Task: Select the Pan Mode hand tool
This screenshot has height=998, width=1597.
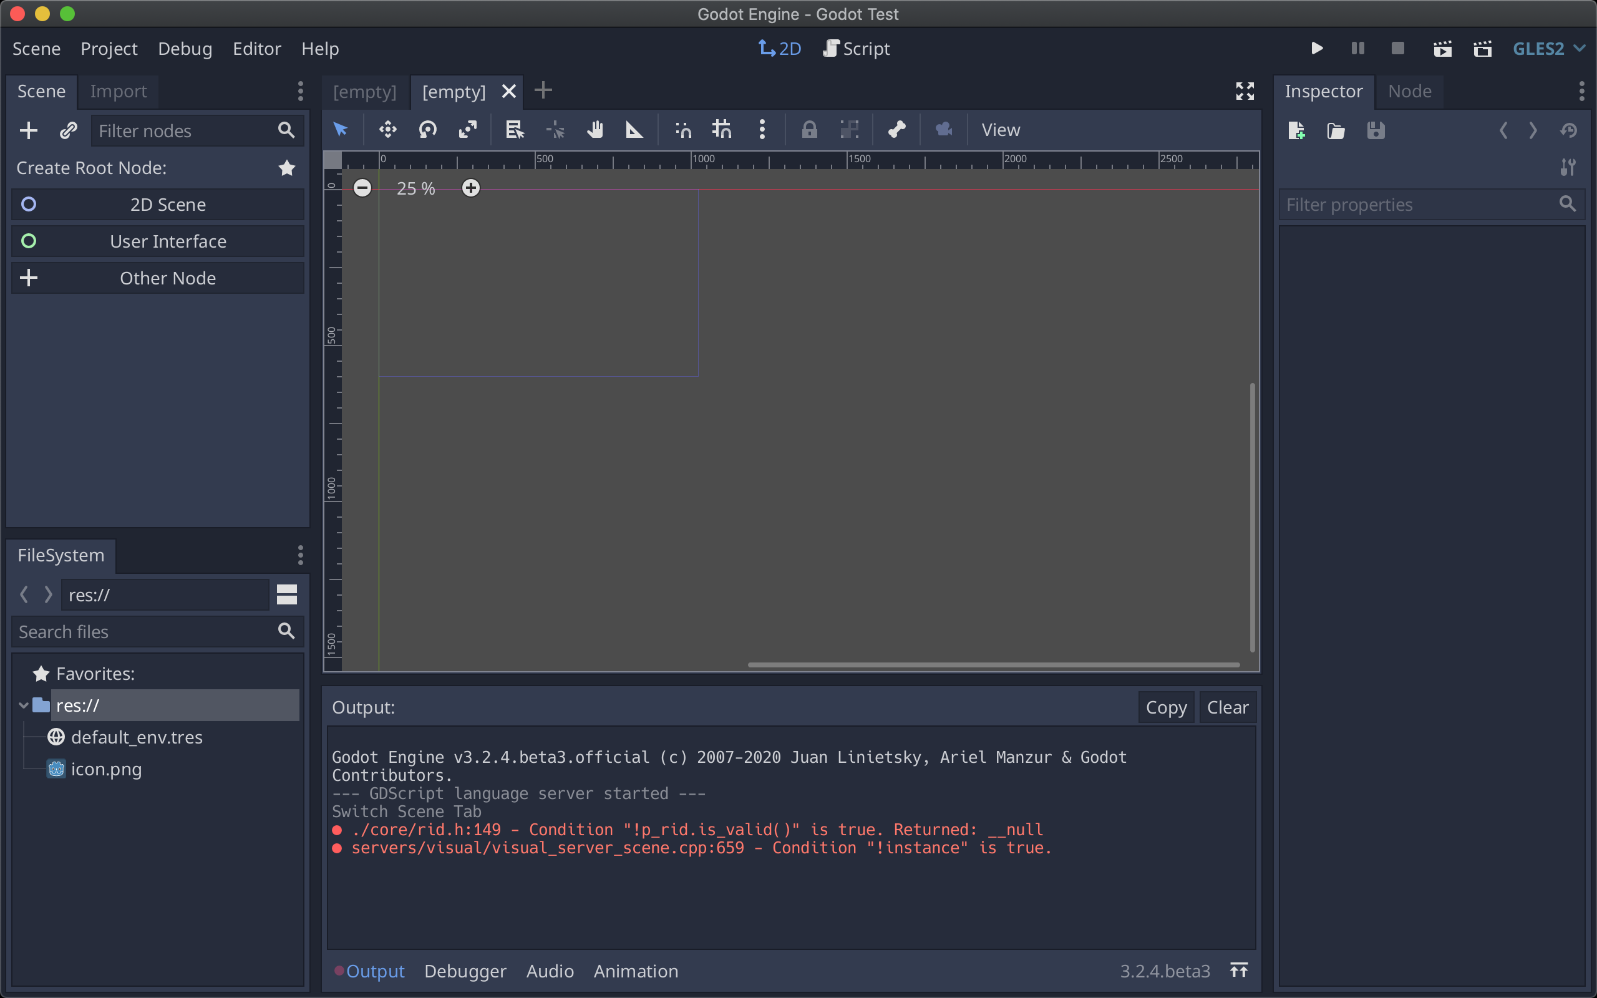Action: coord(595,129)
